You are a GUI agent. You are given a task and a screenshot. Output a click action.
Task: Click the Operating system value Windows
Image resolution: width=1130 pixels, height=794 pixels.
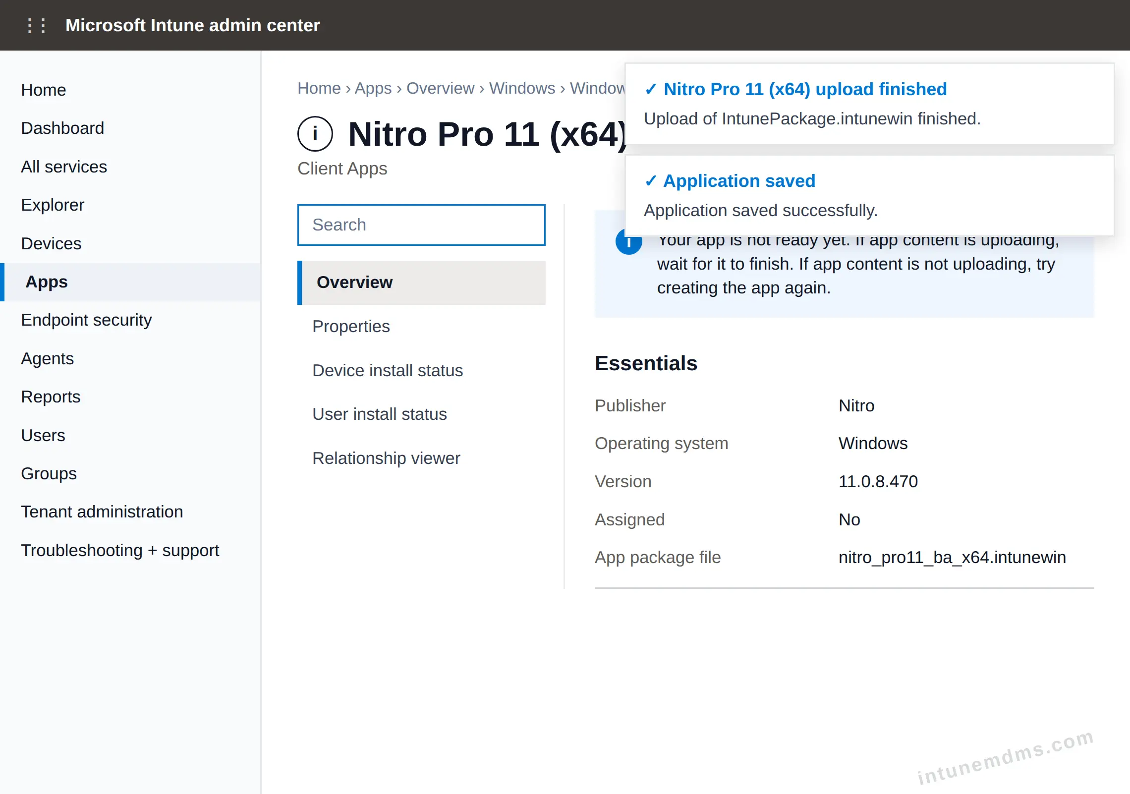click(873, 443)
